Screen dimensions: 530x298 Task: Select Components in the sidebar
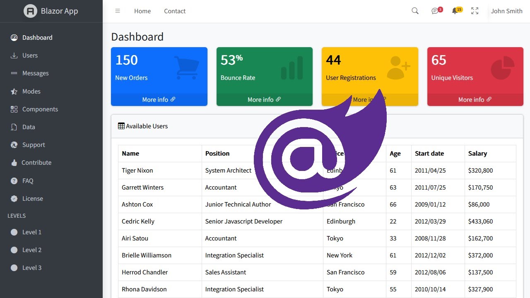click(51, 109)
